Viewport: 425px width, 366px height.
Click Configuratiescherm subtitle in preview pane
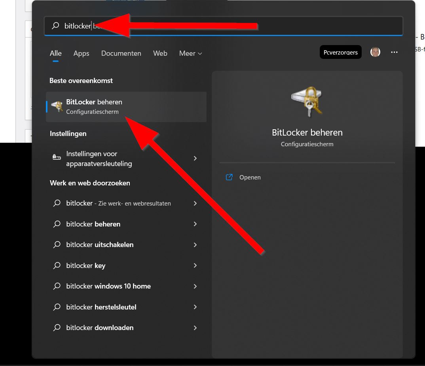(x=307, y=144)
